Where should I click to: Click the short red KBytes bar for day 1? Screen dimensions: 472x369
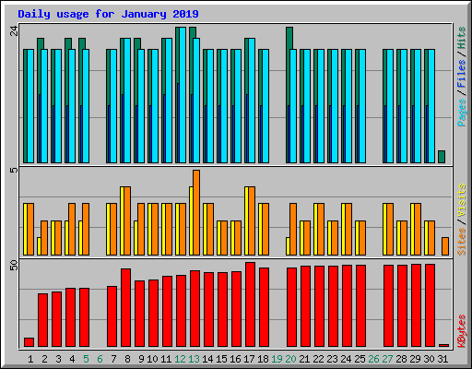click(29, 342)
